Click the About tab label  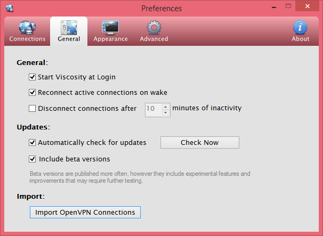click(300, 39)
